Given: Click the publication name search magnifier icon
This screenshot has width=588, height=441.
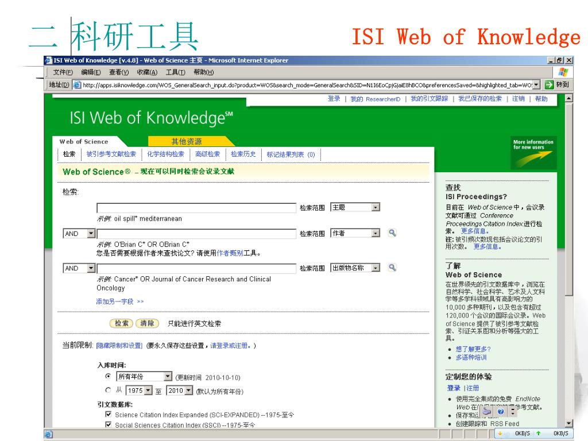Looking at the screenshot, I should point(392,268).
